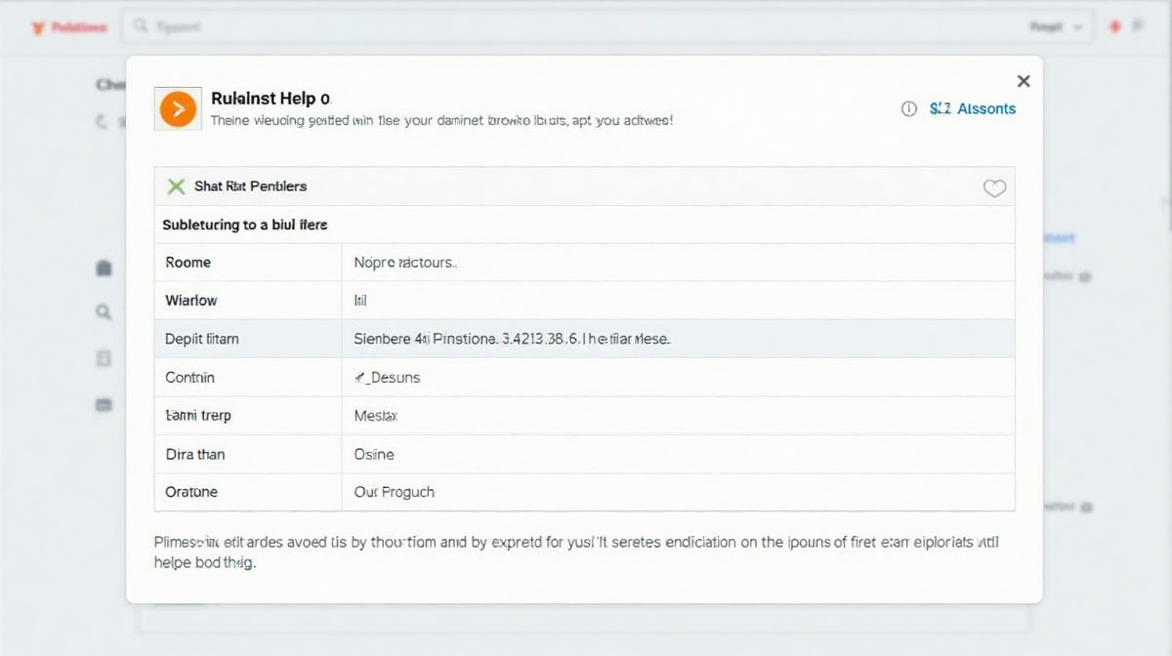Close the Rulainst Help dialog
The image size is (1172, 656).
pyautogui.click(x=1023, y=82)
